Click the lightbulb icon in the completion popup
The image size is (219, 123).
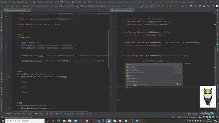(x=177, y=84)
